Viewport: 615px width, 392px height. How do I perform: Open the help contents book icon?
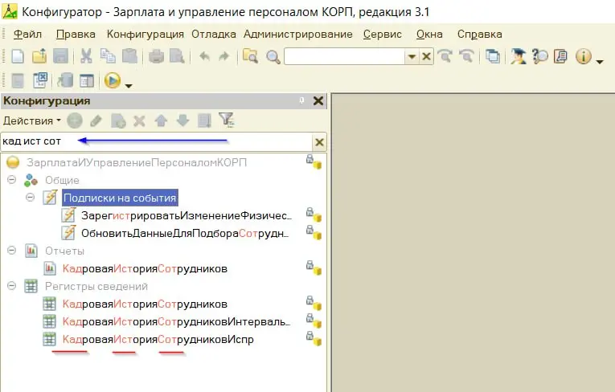pyautogui.click(x=561, y=57)
